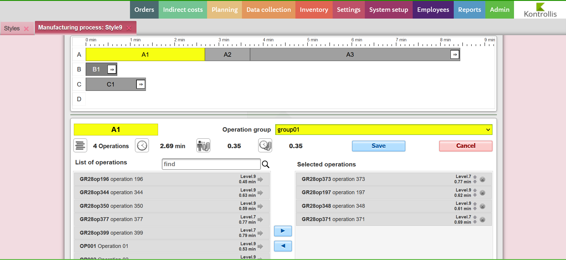Remove operation 371 from selected
Image resolution: width=566 pixels, height=260 pixels.
(482, 220)
